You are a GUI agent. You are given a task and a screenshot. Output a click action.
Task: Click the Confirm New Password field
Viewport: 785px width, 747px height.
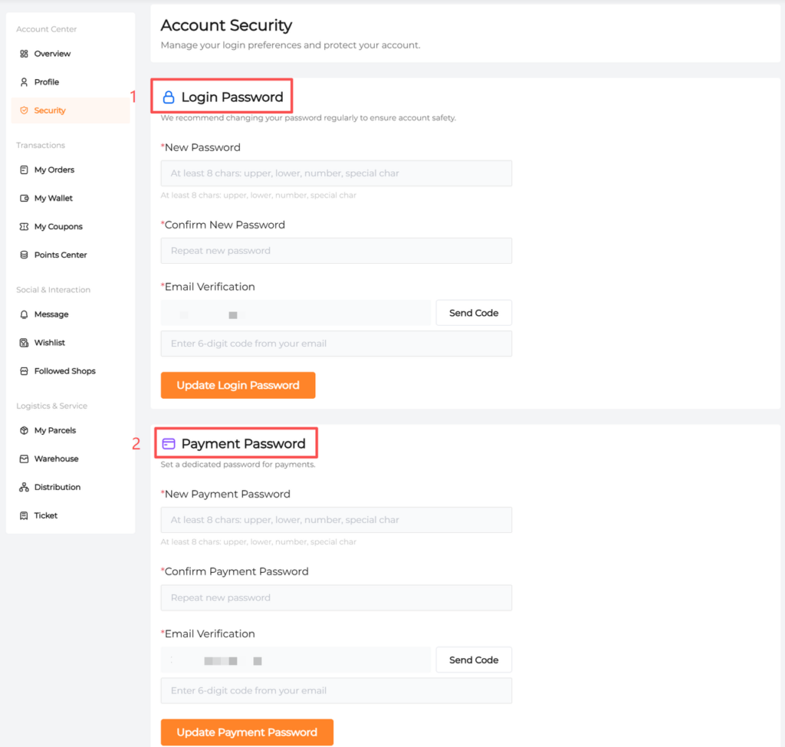click(x=336, y=251)
